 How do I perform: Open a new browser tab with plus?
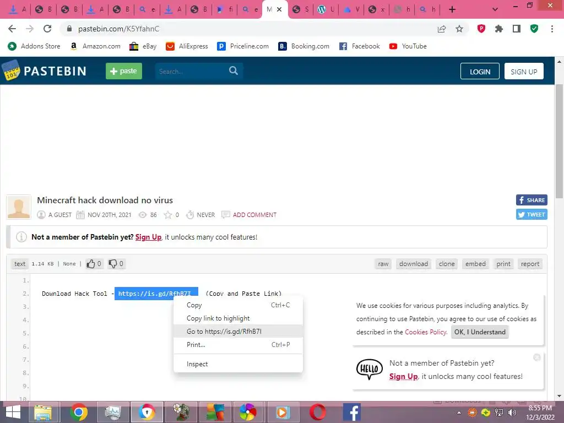point(452,10)
